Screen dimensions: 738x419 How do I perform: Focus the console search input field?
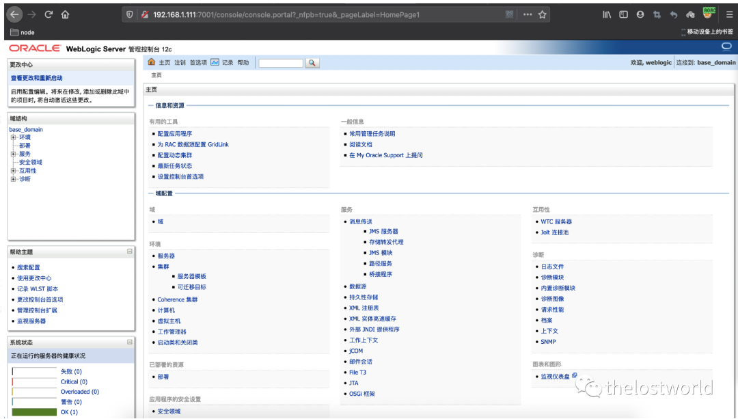[x=281, y=63]
